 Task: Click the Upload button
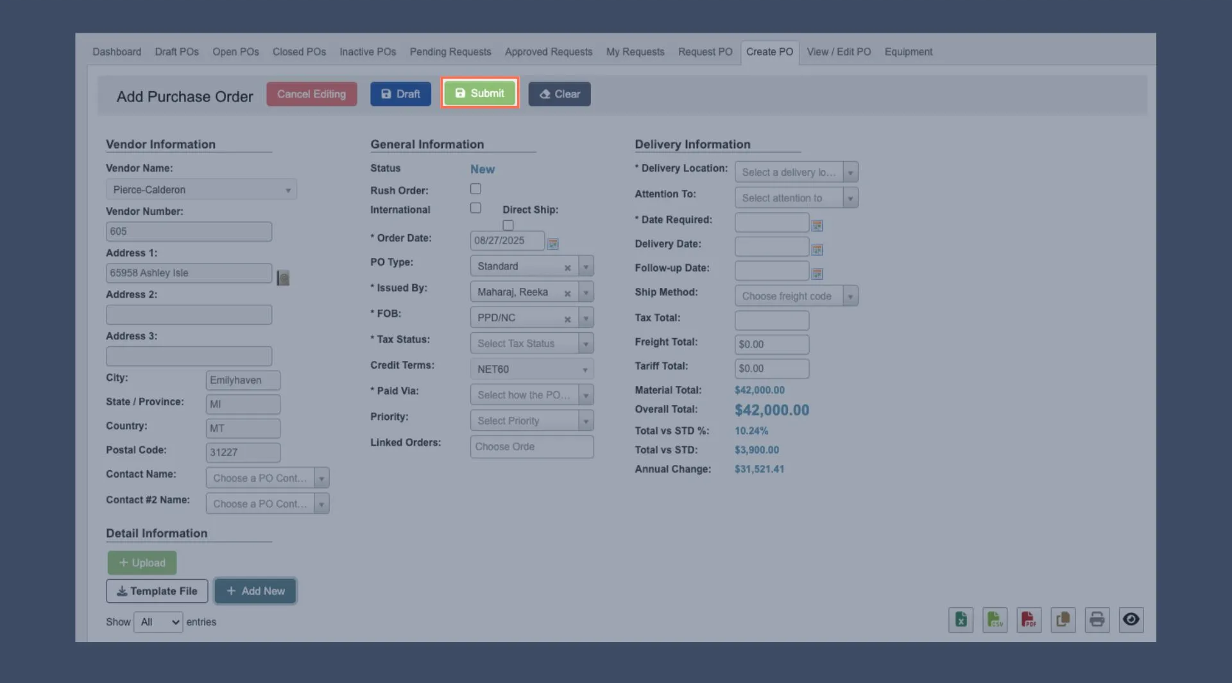[x=142, y=562]
